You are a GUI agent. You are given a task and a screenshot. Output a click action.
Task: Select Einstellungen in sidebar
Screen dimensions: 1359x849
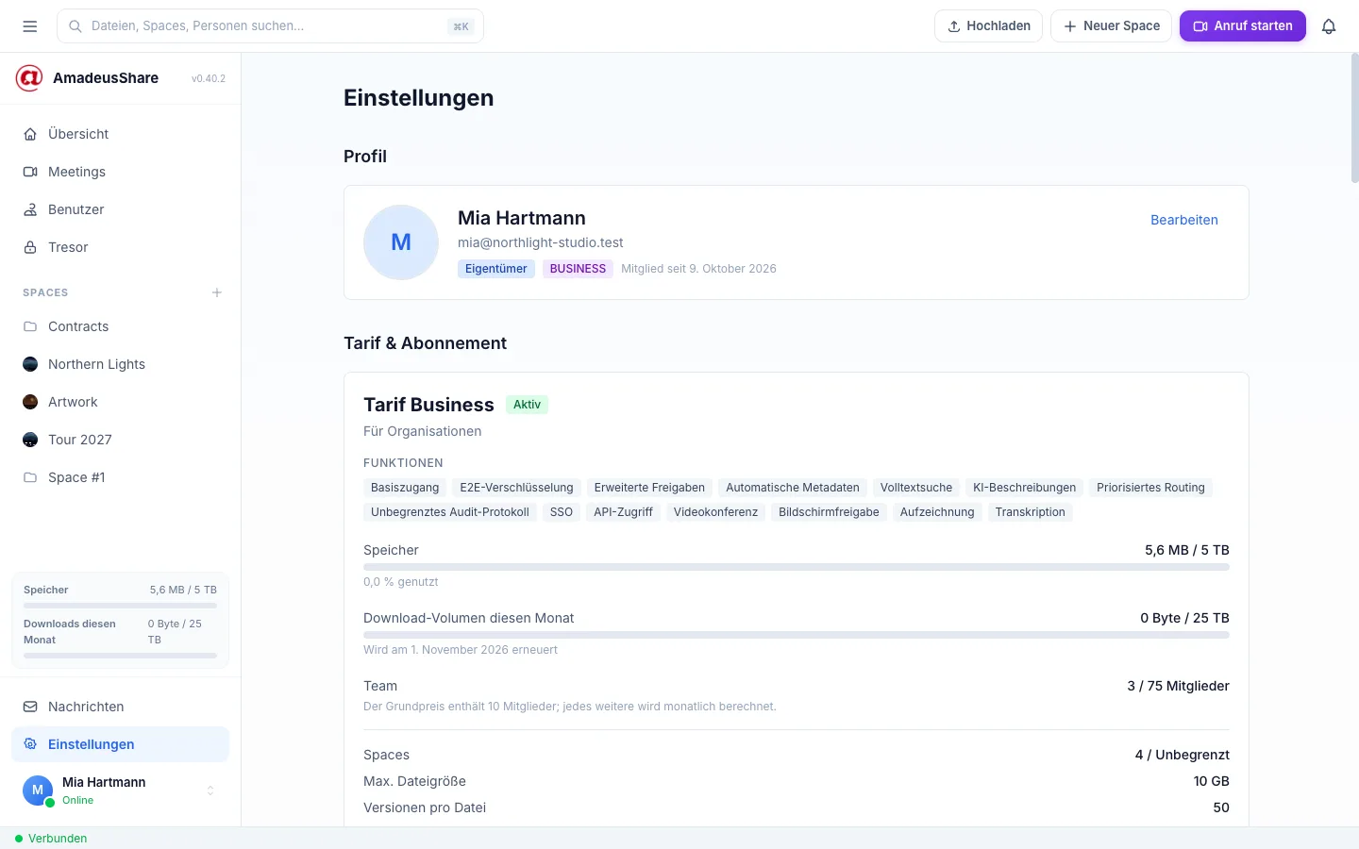point(120,744)
